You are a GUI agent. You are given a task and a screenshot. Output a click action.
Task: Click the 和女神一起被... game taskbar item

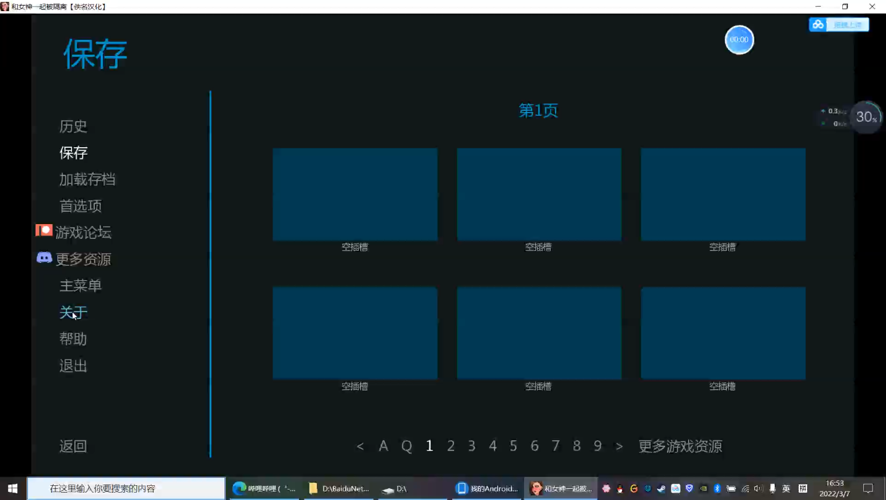(x=561, y=488)
